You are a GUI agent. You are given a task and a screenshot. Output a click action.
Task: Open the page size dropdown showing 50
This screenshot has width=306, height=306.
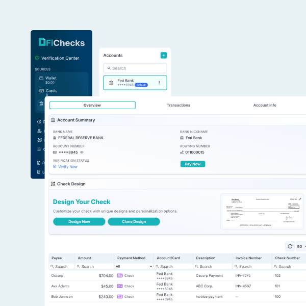301,246
